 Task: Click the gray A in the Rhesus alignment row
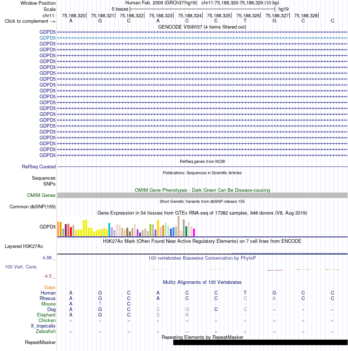pos(274,299)
